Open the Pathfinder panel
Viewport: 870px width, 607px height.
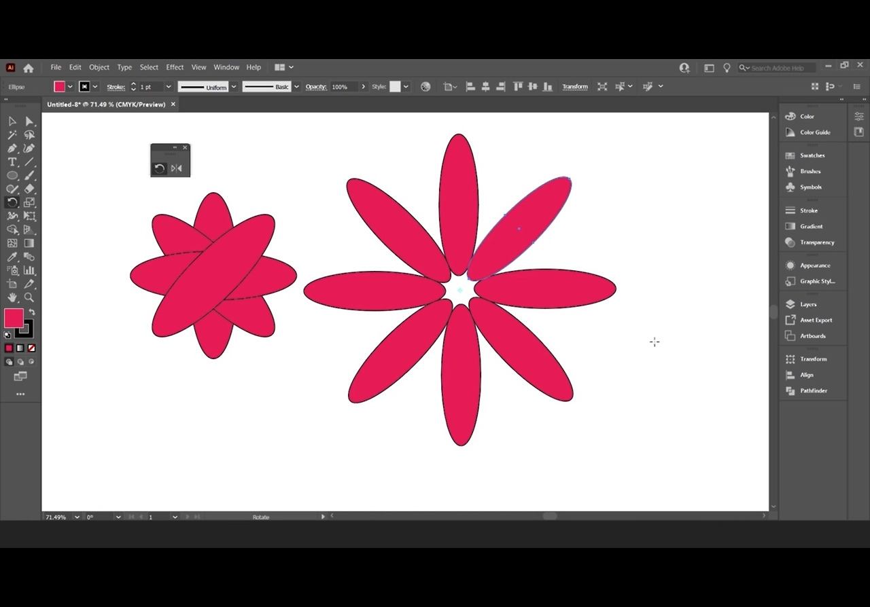click(x=813, y=391)
